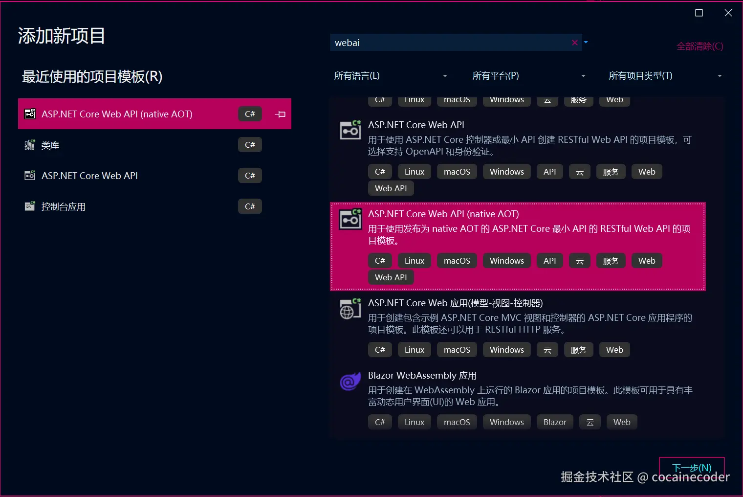The image size is (743, 497).
Task: Click Windows tag under native AOT result
Action: point(507,261)
